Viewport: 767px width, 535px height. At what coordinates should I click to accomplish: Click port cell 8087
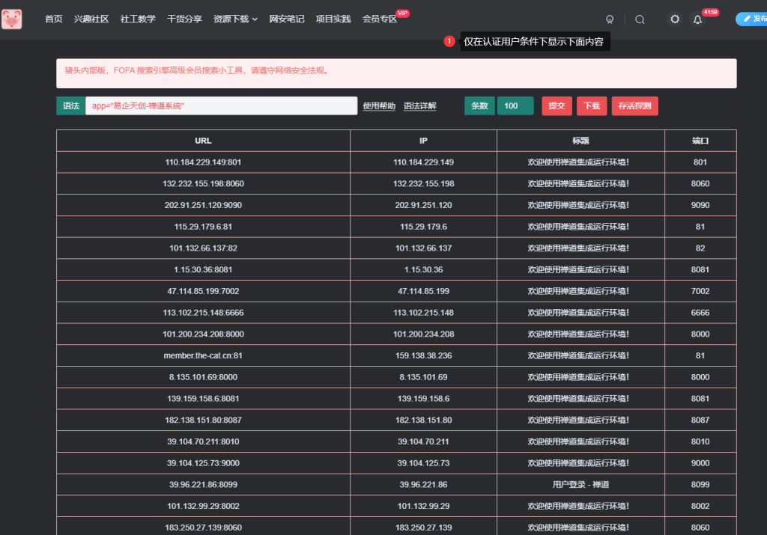coord(700,421)
